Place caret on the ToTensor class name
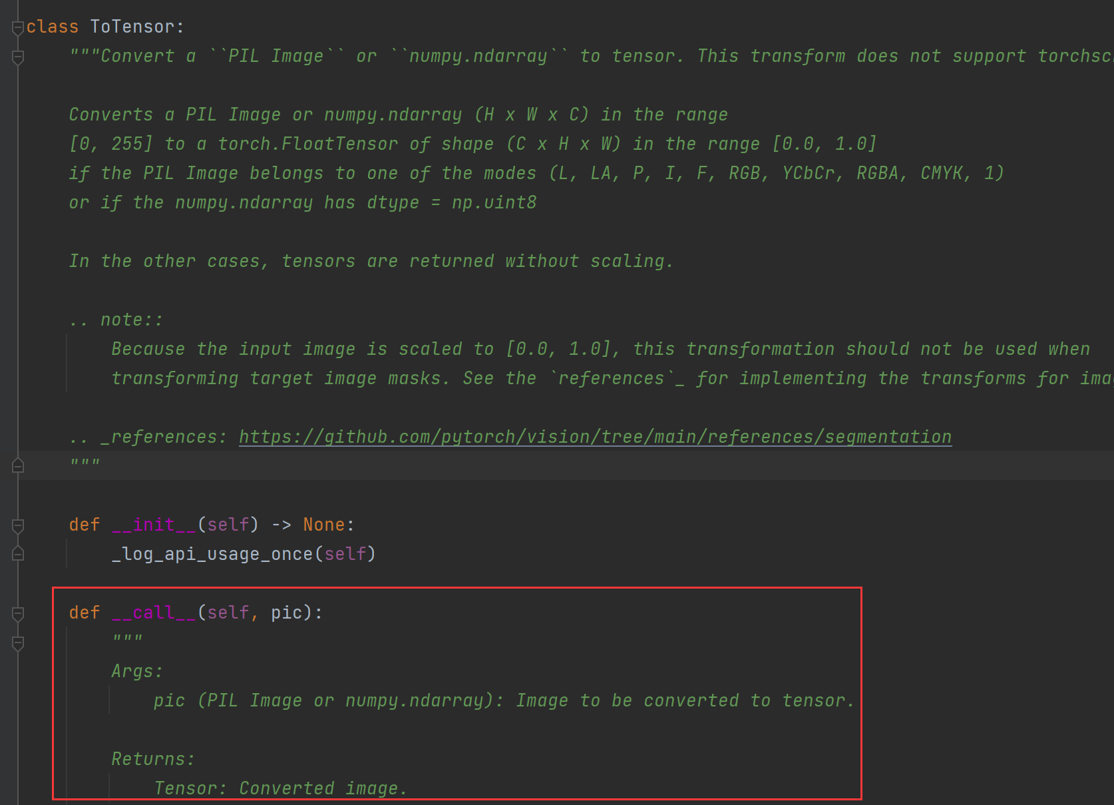The width and height of the screenshot is (1114, 805). 132,27
